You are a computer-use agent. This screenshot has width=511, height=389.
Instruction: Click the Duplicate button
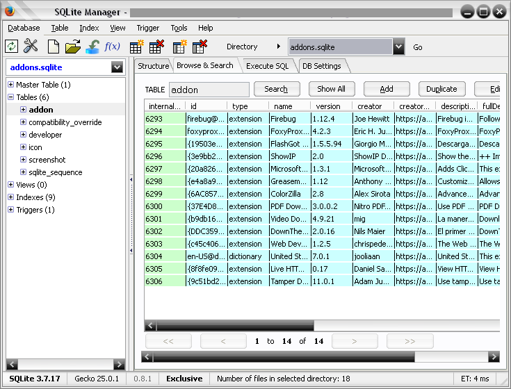tap(441, 89)
